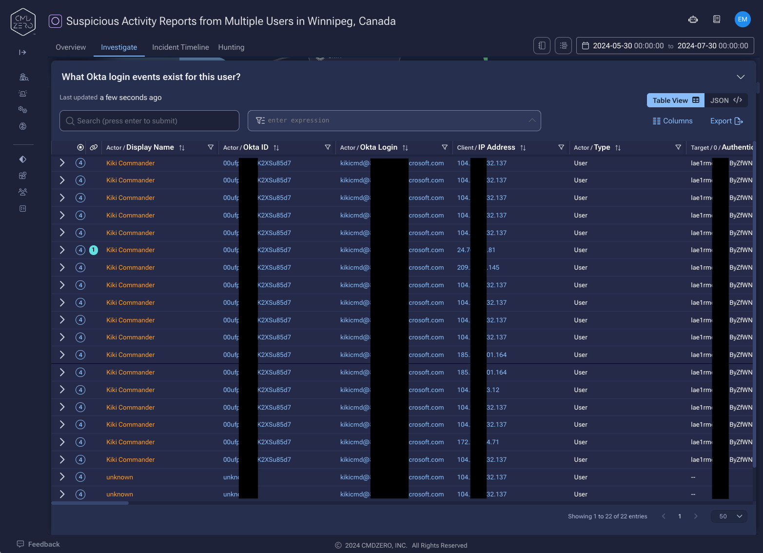Focus the search input box
The width and height of the screenshot is (763, 553).
[x=149, y=120]
